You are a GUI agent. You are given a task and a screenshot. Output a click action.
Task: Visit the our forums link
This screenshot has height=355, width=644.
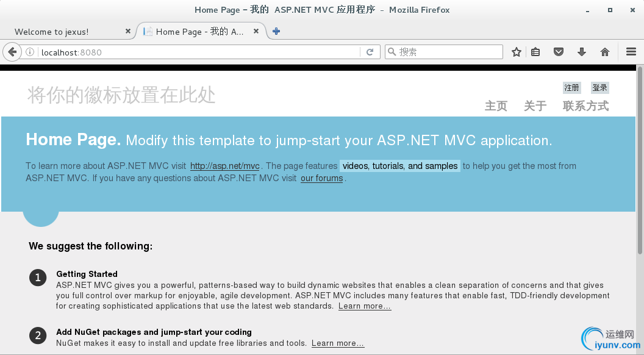click(x=321, y=178)
